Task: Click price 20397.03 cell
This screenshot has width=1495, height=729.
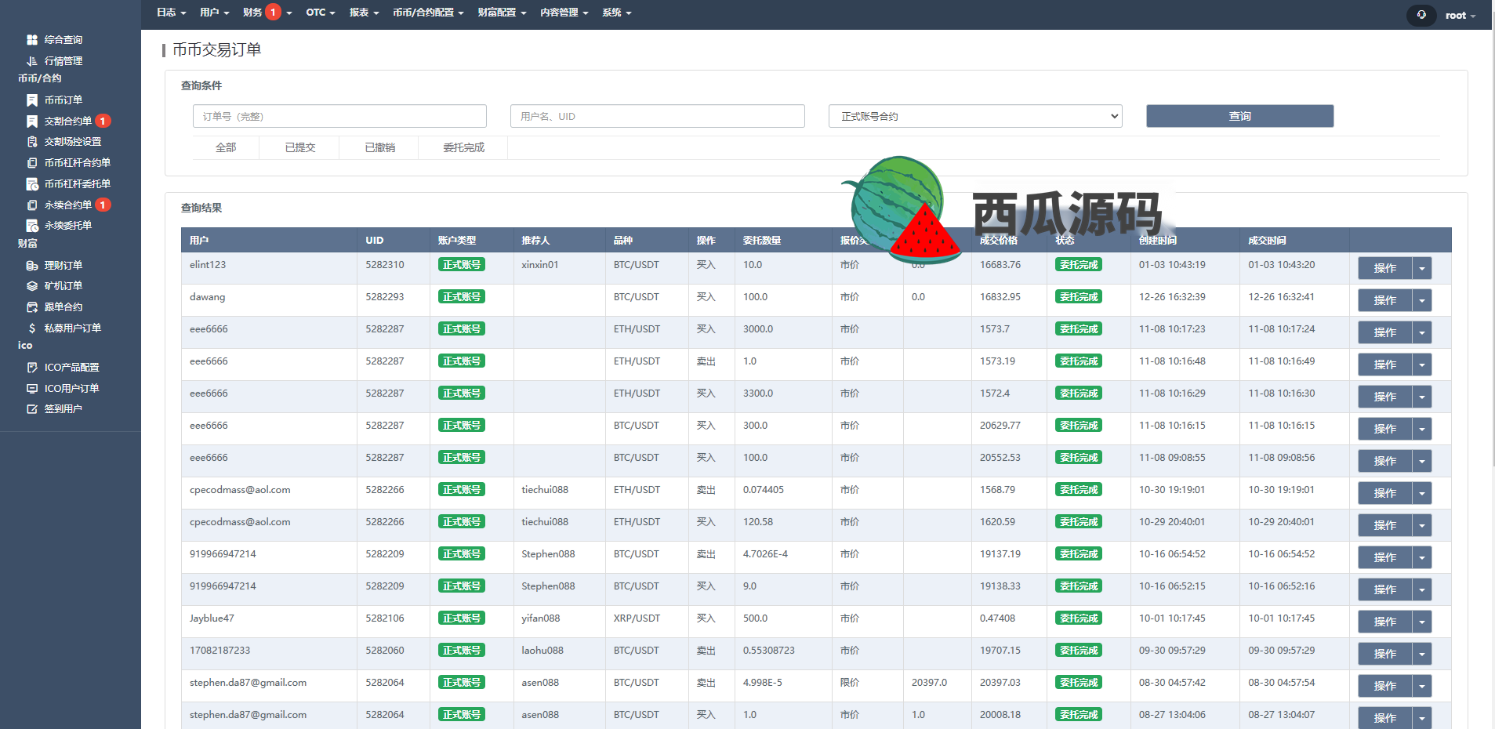Action: pos(1000,683)
